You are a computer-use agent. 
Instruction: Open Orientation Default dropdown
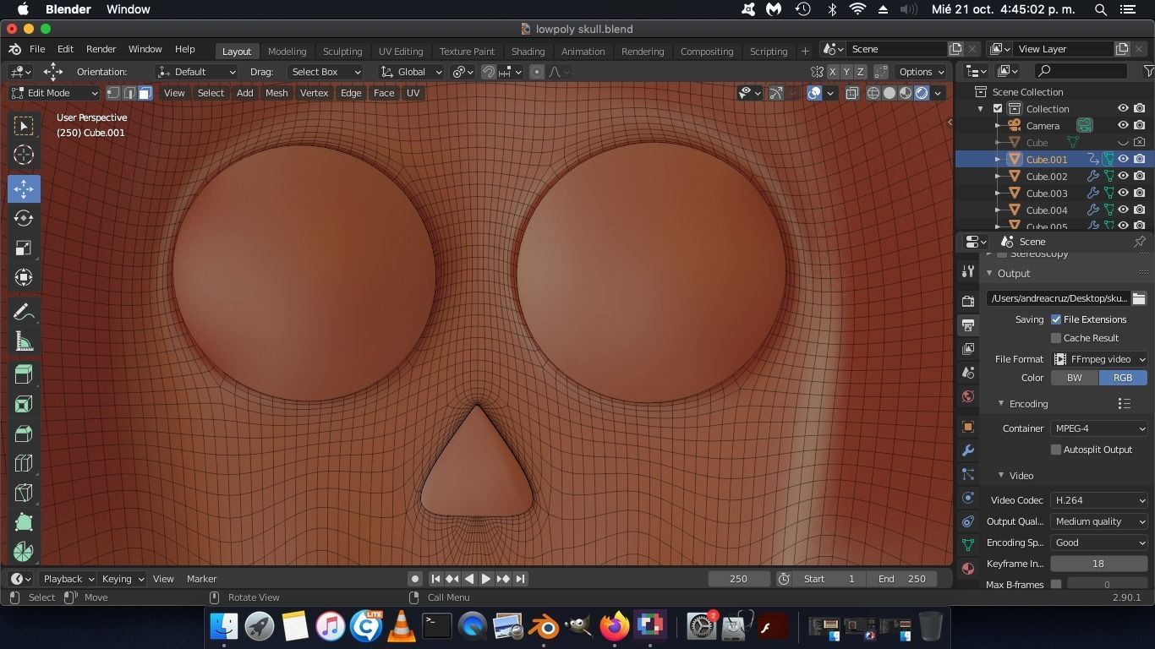pos(196,72)
